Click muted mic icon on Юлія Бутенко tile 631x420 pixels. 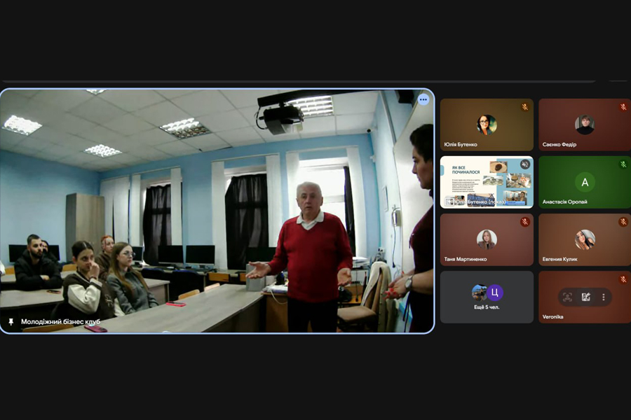point(524,107)
